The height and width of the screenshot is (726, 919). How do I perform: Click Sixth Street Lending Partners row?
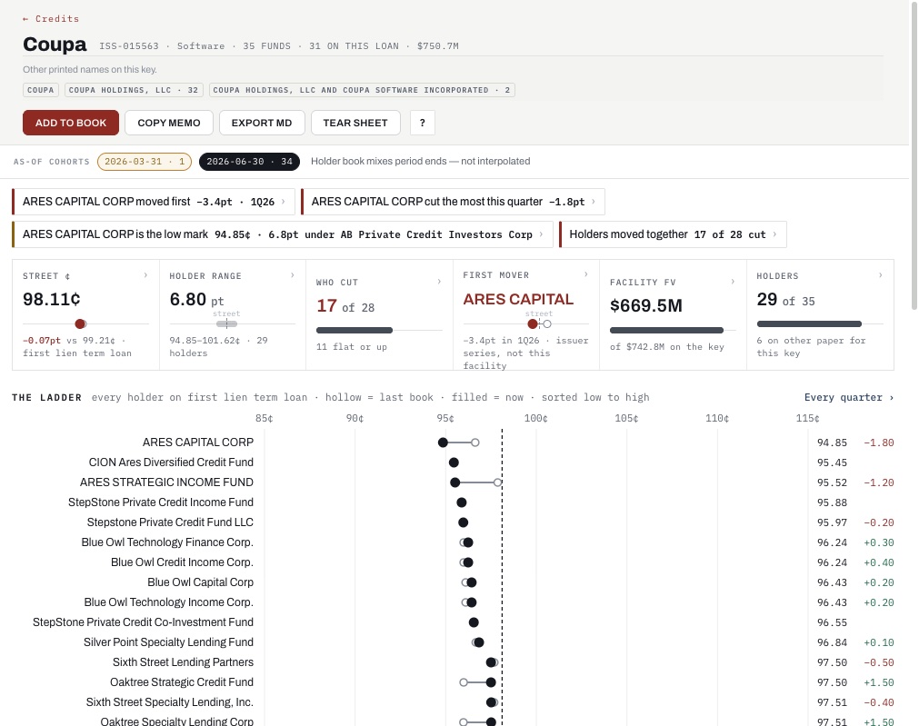click(x=453, y=662)
